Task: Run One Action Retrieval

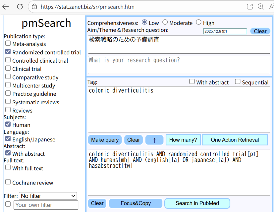Action: coord(235,140)
